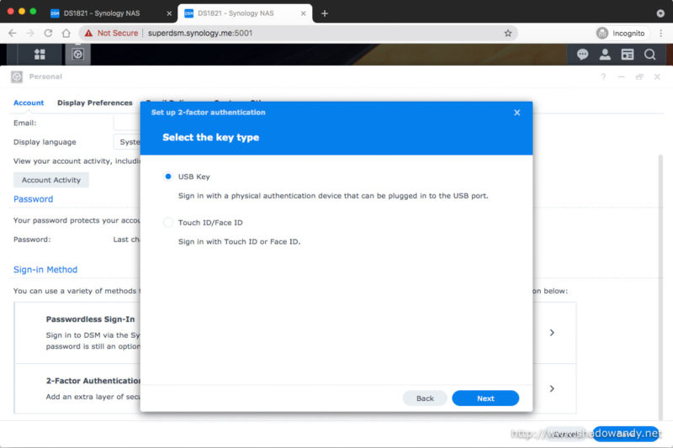Click the DSM search magnifier icon

pyautogui.click(x=649, y=54)
